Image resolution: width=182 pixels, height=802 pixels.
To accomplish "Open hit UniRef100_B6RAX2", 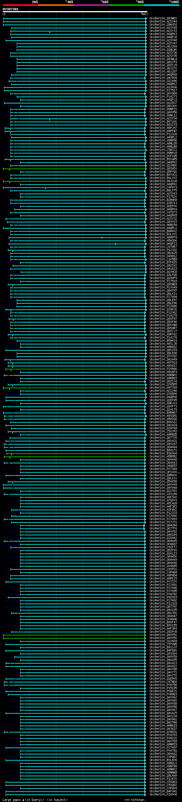I will 163,231.
